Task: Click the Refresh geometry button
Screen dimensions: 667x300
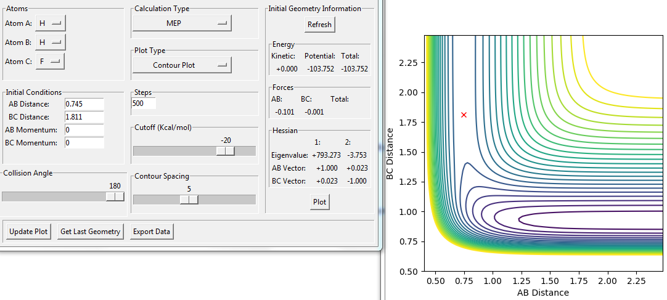Action: (x=319, y=25)
